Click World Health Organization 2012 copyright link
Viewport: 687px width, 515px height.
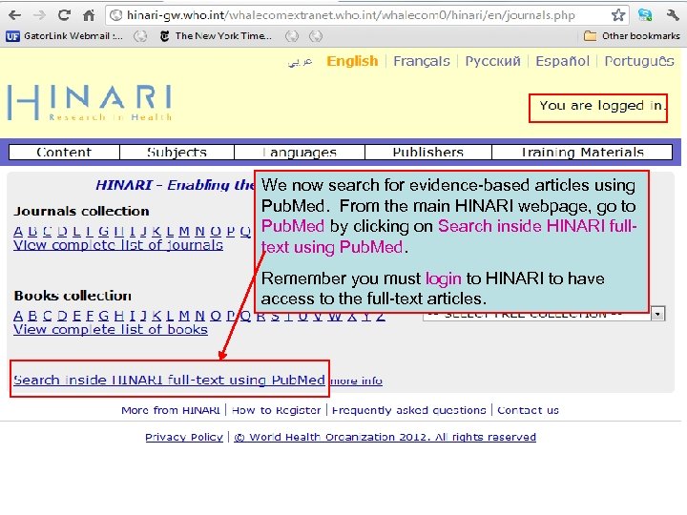pos(385,437)
